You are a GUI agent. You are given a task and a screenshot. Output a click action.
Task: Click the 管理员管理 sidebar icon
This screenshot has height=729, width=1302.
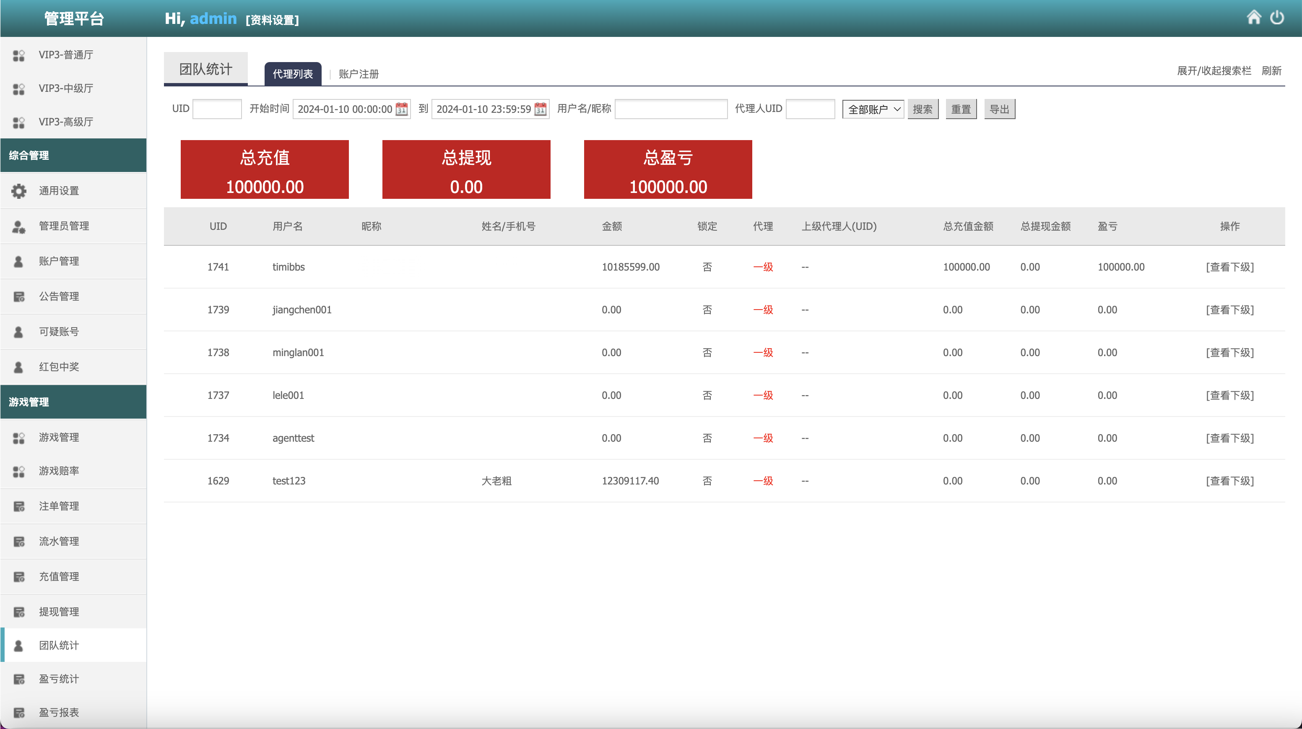pos(19,226)
